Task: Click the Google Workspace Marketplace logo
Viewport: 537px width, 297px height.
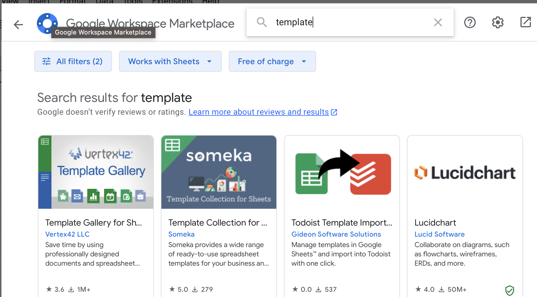Action: point(47,23)
